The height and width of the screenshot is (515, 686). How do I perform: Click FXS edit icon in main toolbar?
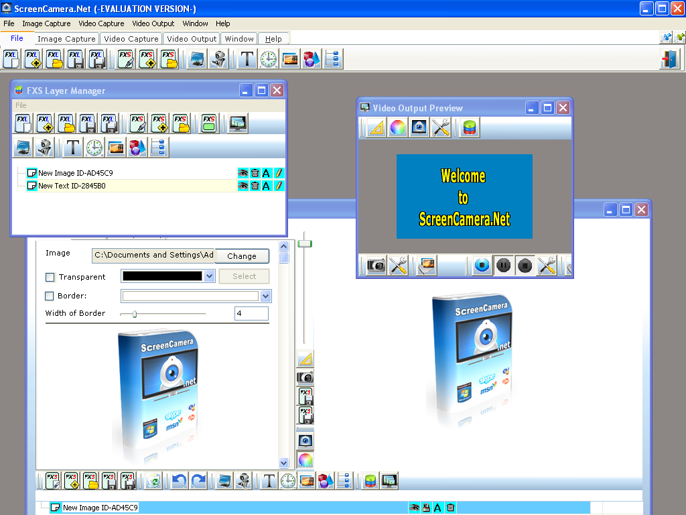[x=125, y=59]
